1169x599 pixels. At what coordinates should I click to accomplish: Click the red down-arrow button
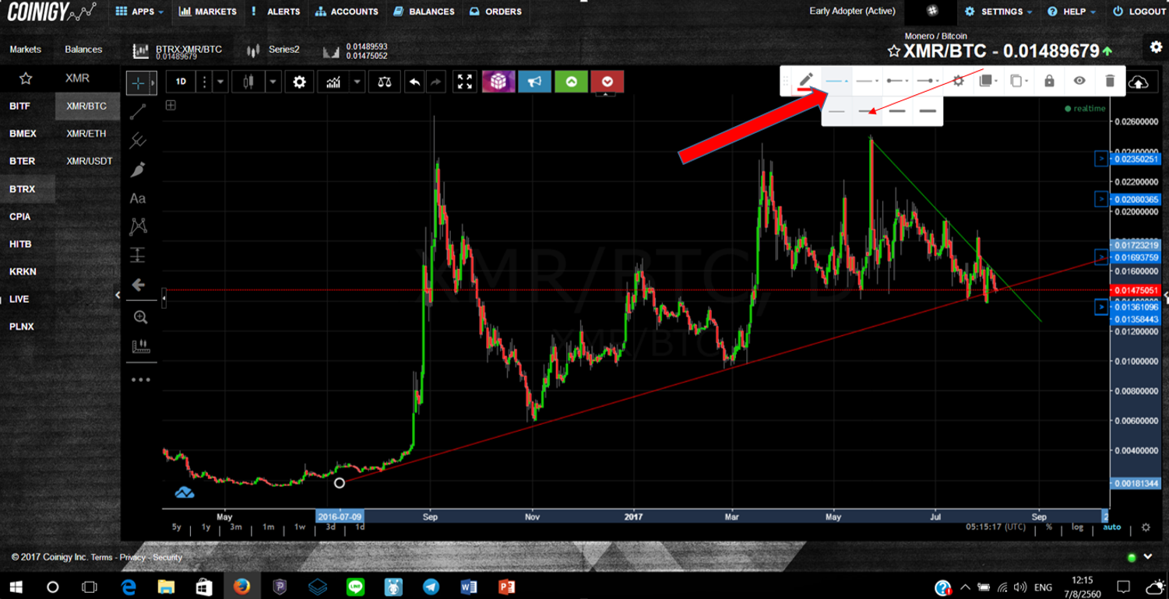(x=607, y=81)
